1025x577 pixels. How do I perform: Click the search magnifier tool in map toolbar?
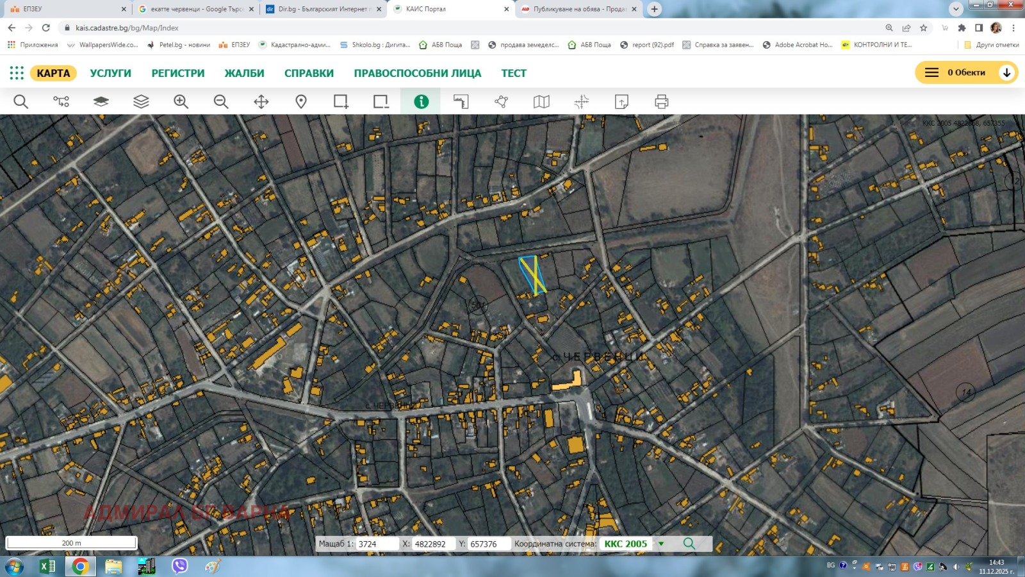point(20,102)
